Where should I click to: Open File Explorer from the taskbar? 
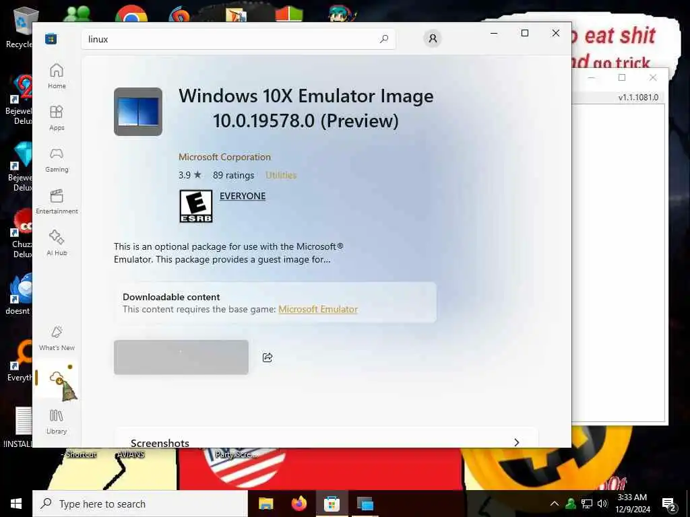(x=265, y=504)
